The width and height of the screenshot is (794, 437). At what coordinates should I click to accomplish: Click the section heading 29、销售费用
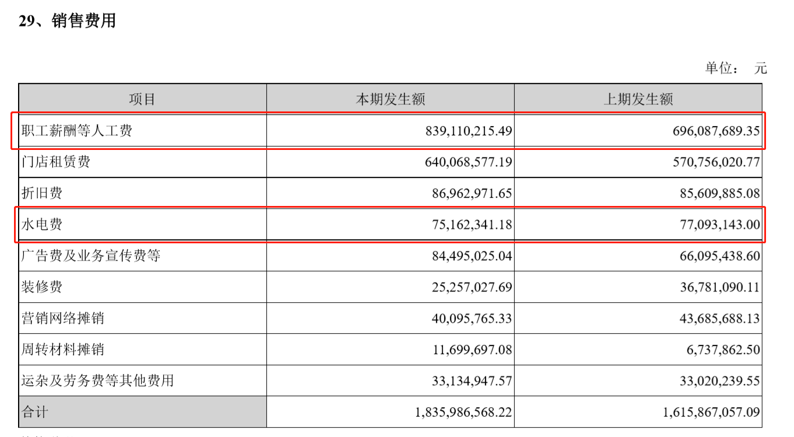coord(68,21)
